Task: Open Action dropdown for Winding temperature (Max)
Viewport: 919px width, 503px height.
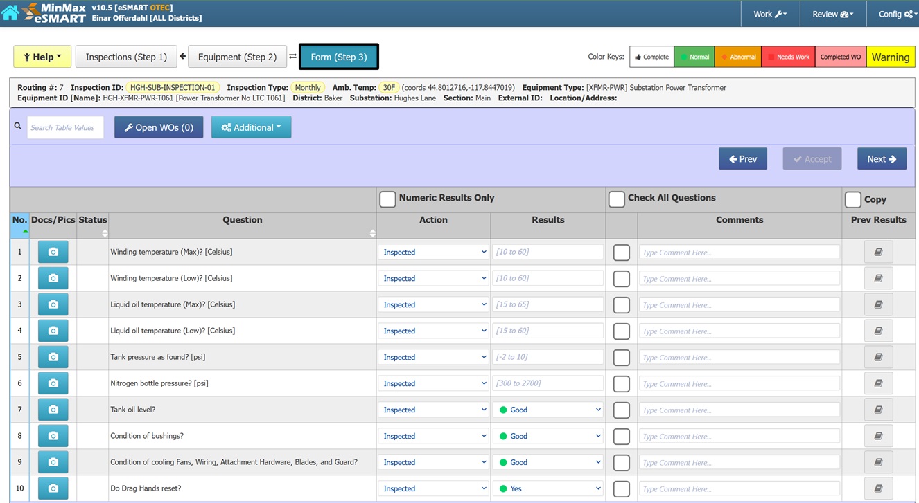Action: click(434, 252)
